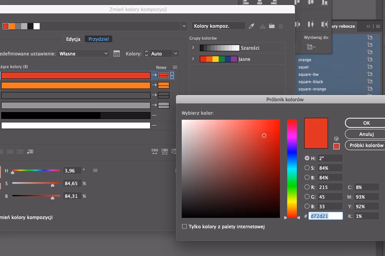The image size is (385, 256).
Task: Toggle the recolor arrow on the red row
Action: [x=154, y=75]
